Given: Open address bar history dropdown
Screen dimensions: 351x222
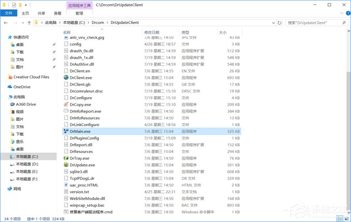Looking at the screenshot, I should tap(273, 23).
